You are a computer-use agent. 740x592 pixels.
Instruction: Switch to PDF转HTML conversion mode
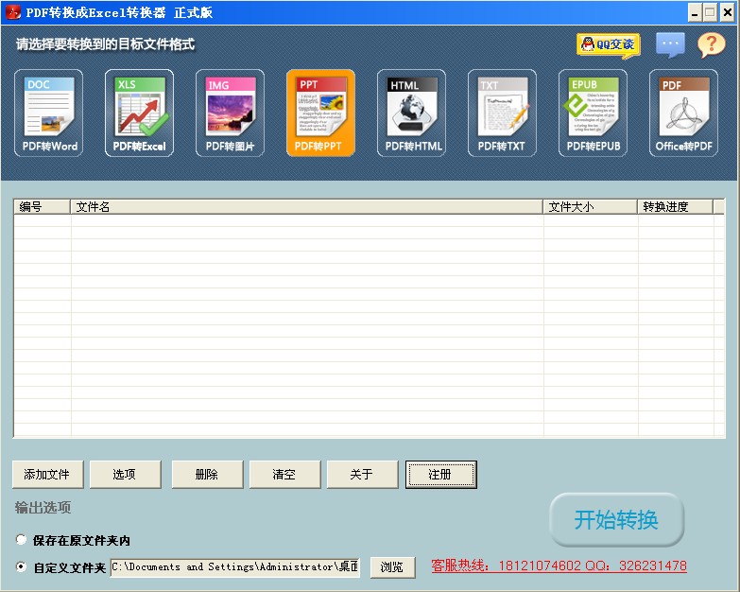tap(411, 113)
